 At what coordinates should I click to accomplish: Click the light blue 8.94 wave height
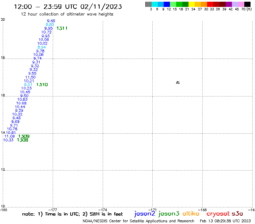coord(42,47)
